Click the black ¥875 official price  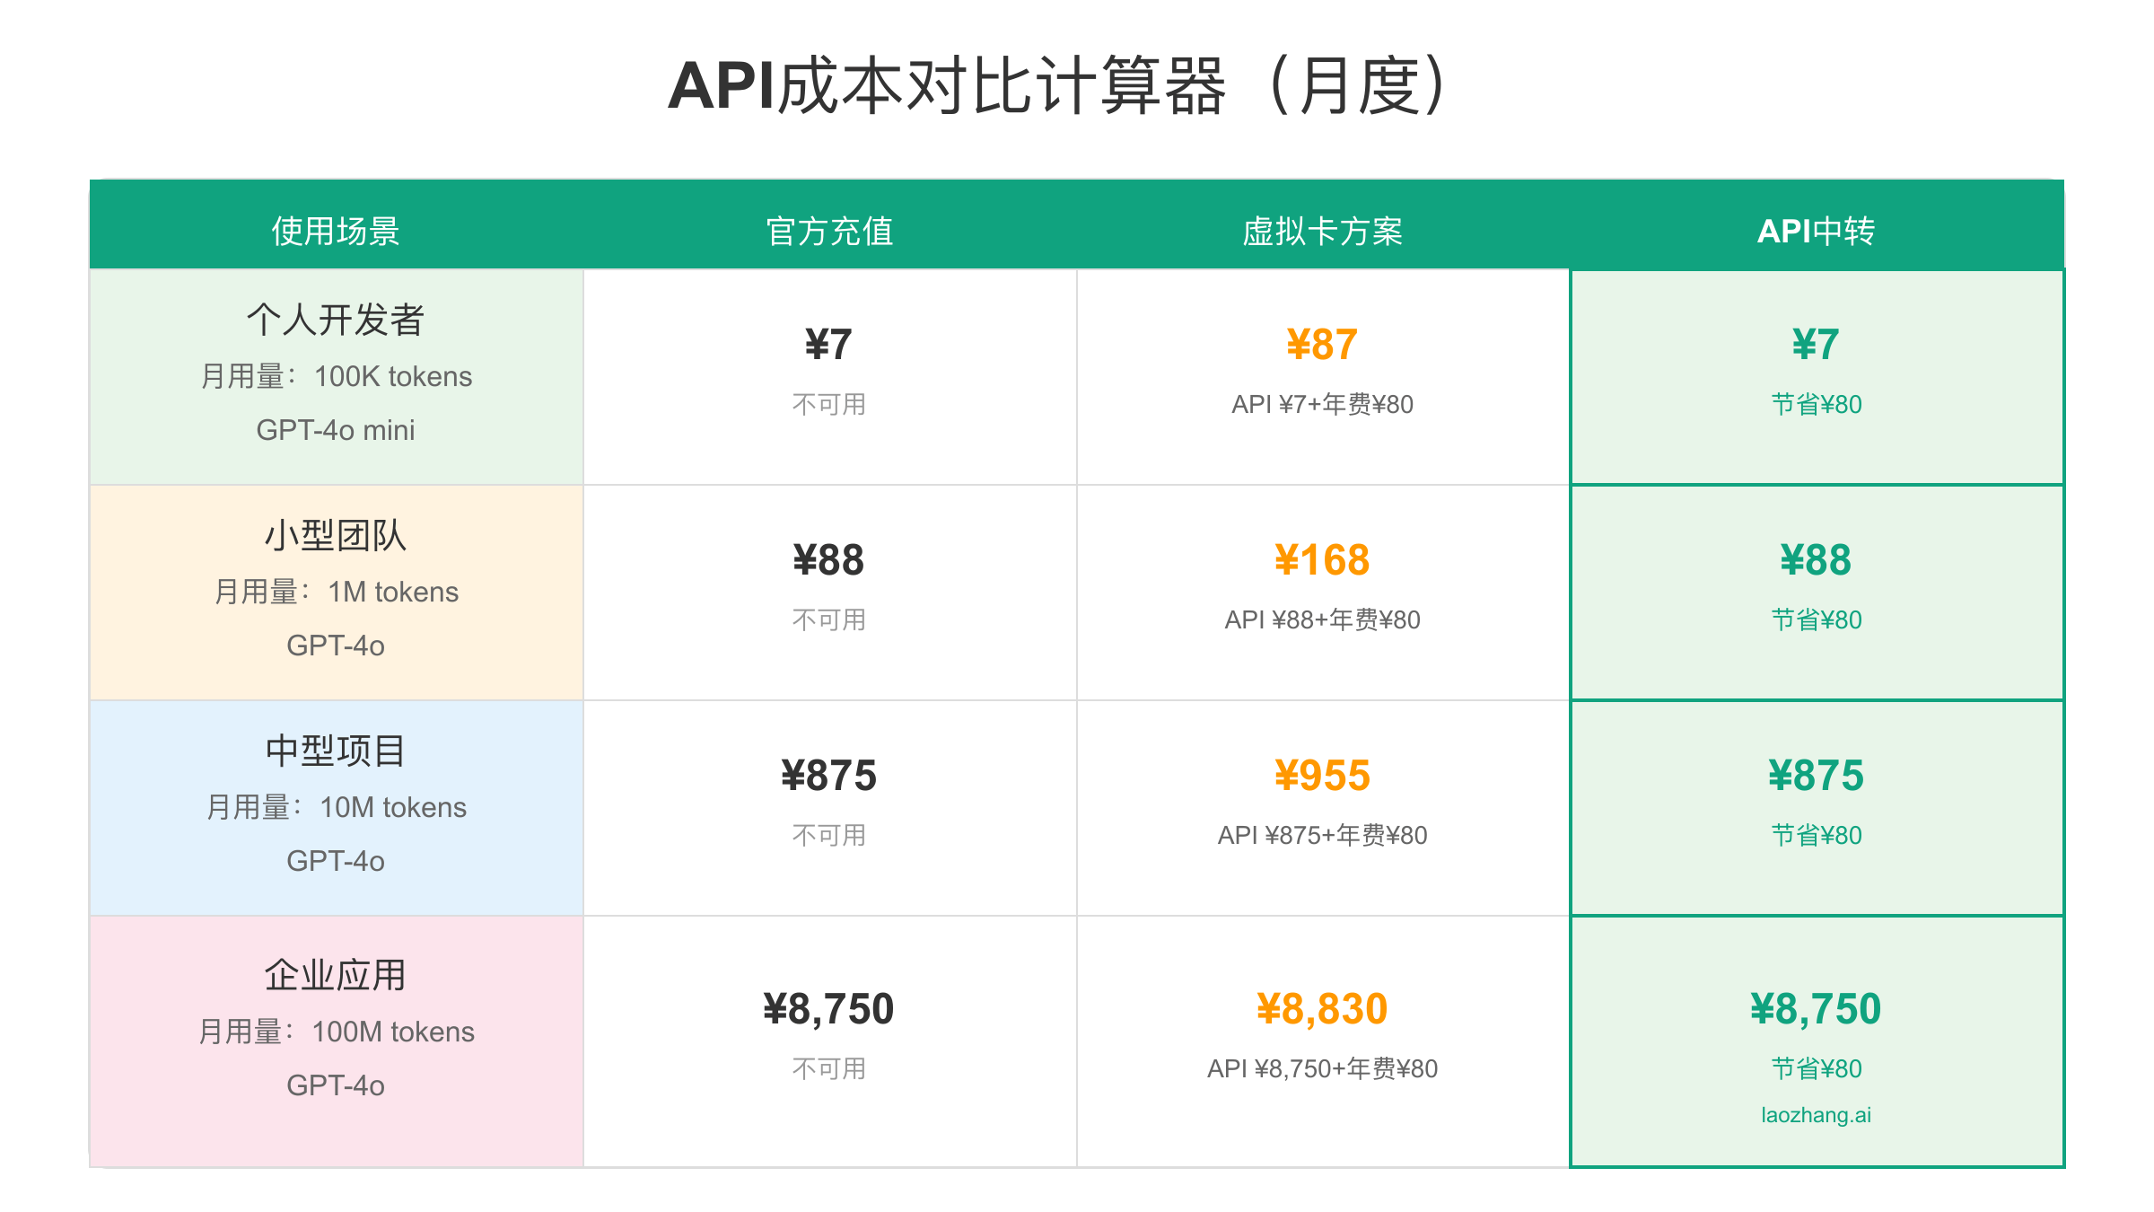pos(828,776)
